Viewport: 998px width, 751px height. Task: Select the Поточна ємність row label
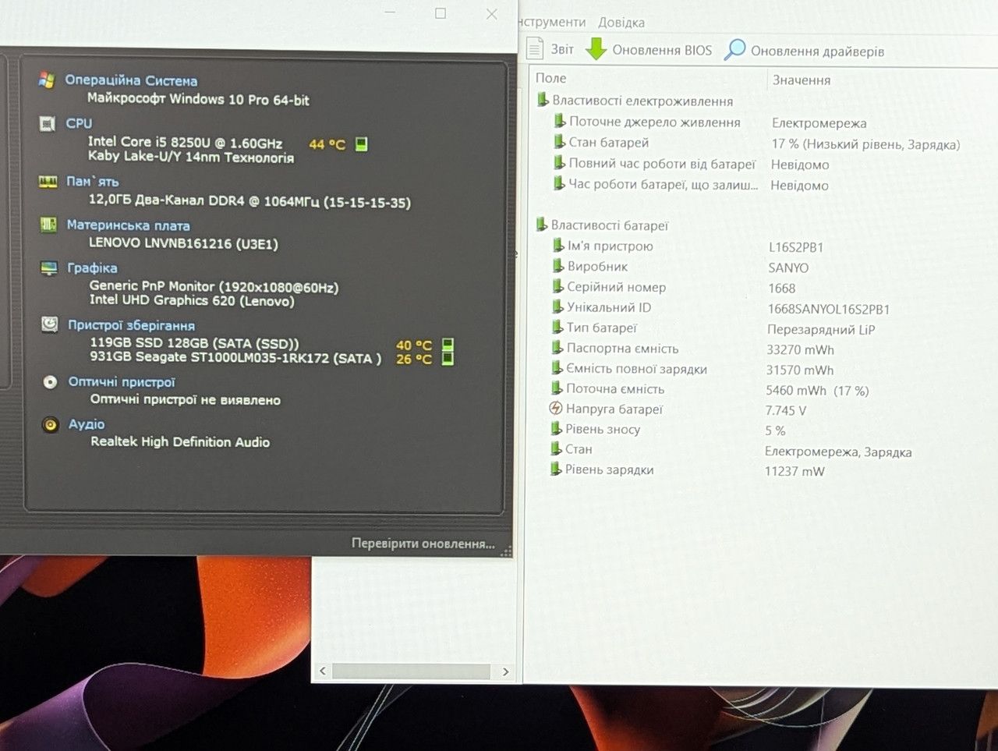point(615,388)
